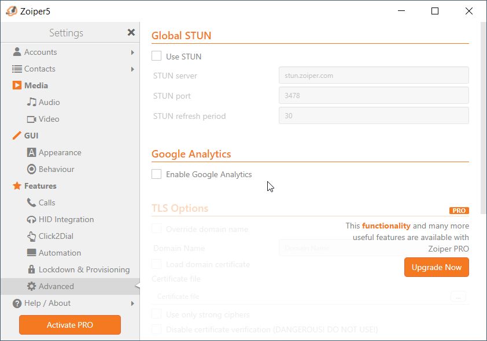Image resolution: width=487 pixels, height=341 pixels.
Task: Click the Activate PRO button
Action: [70, 325]
